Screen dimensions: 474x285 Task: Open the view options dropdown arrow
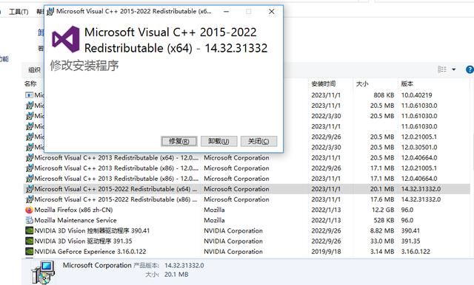click(x=454, y=69)
